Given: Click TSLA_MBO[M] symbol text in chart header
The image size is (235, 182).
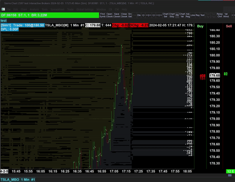Looking at the screenshot, I should click(57, 25).
